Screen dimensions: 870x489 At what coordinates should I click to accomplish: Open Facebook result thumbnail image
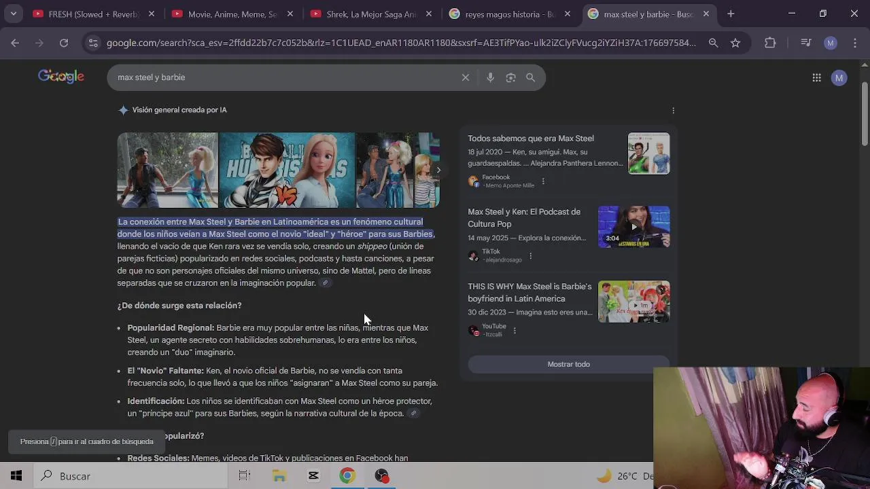tap(648, 153)
